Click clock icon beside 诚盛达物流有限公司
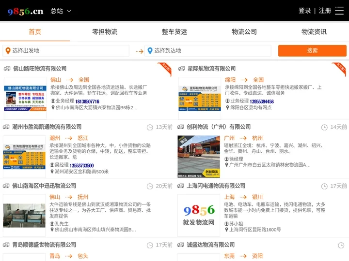The image size is (349, 261). [x=341, y=245]
